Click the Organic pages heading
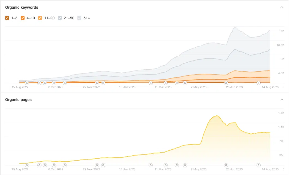 (x=19, y=100)
